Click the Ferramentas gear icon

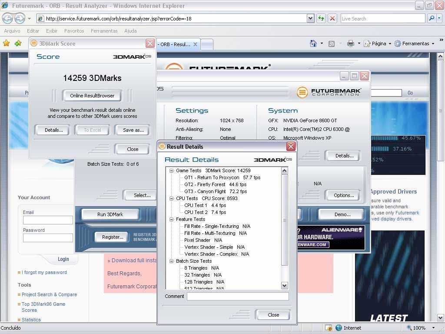pos(398,43)
